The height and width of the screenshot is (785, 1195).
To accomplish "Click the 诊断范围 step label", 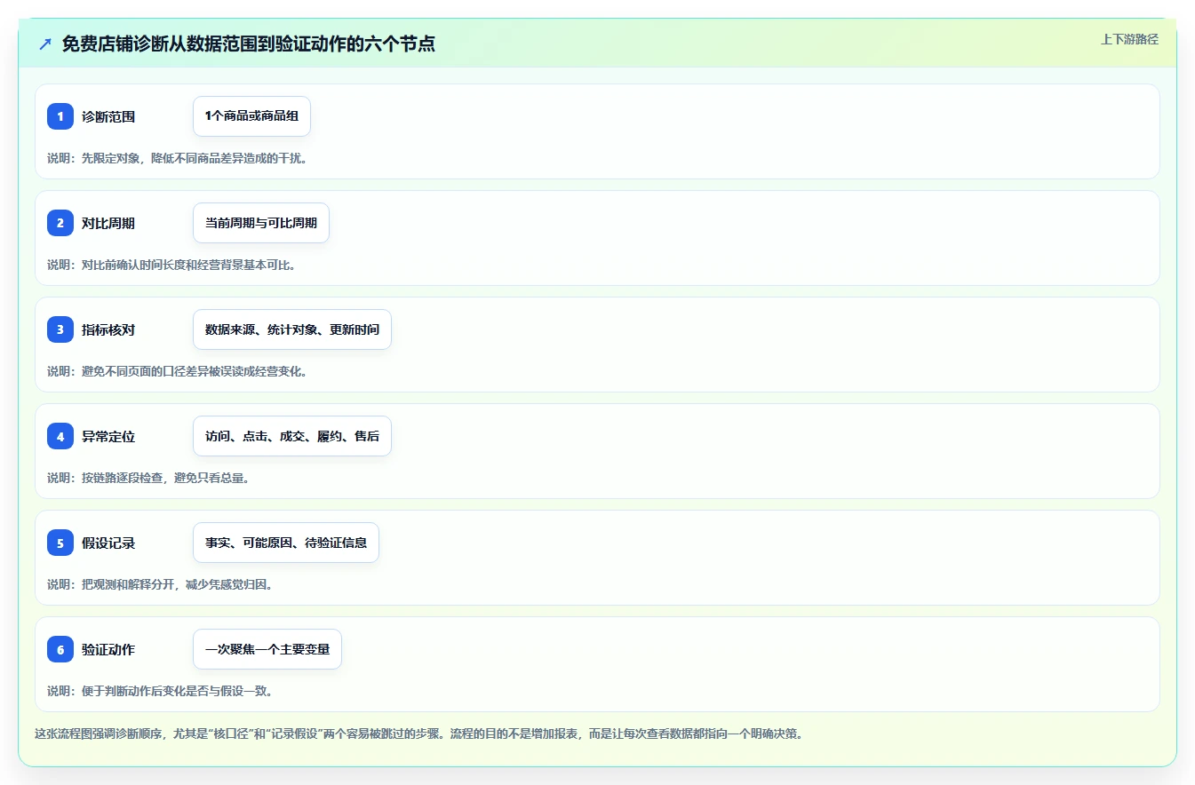I will [108, 116].
